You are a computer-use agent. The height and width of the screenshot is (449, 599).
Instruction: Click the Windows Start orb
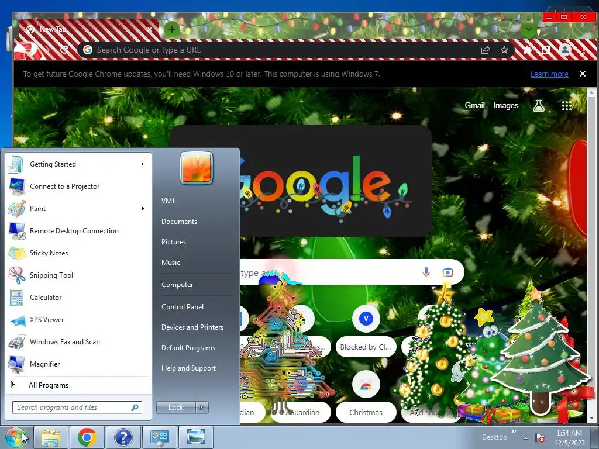[15, 437]
